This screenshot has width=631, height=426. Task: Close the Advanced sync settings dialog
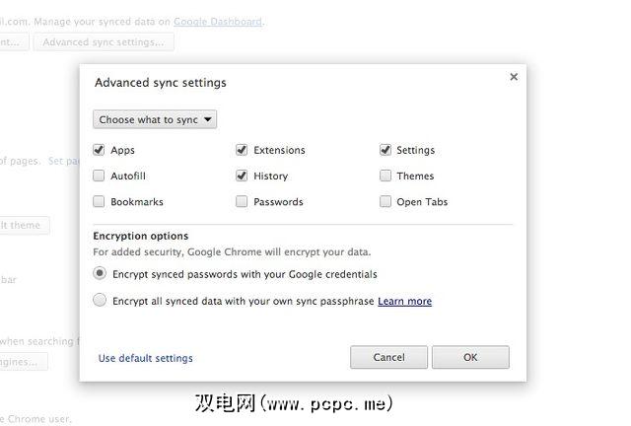[x=513, y=77]
